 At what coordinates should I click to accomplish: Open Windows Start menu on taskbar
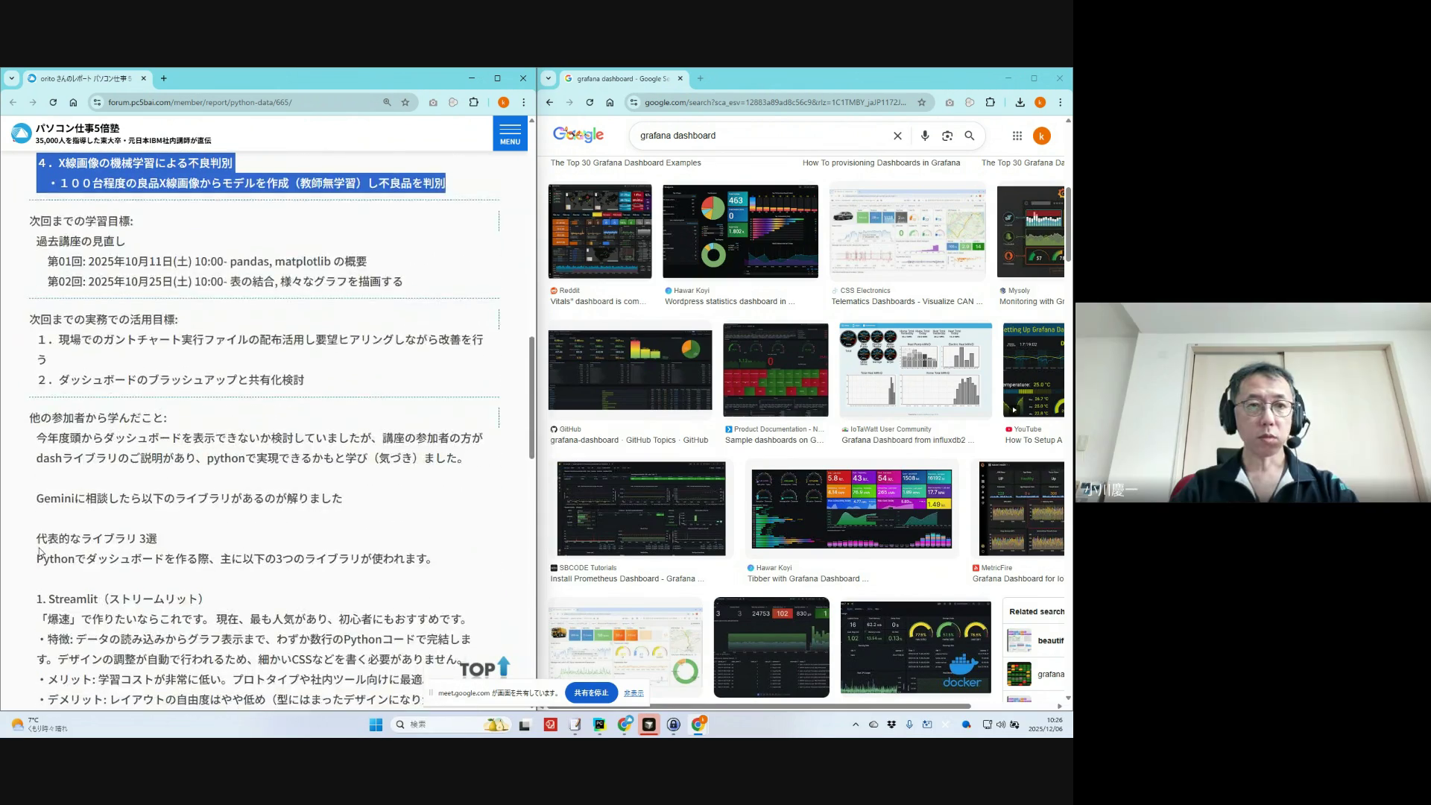[376, 724]
